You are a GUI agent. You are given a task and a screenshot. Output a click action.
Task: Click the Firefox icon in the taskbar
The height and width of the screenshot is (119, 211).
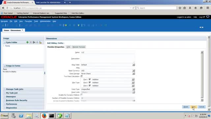click(x=44, y=116)
